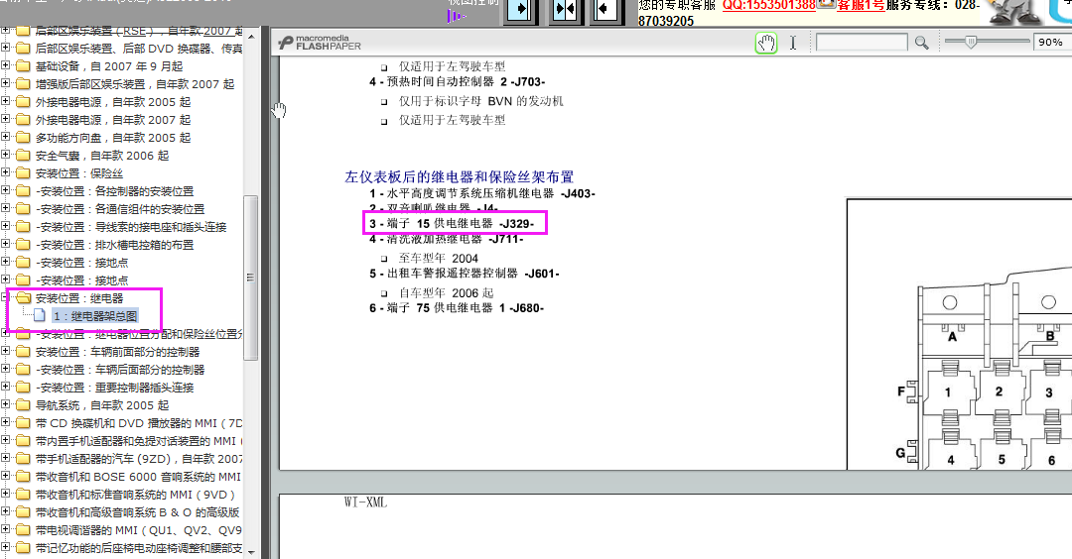Expand 安装位置:车辆前面部分的控制器 node

click(x=6, y=351)
